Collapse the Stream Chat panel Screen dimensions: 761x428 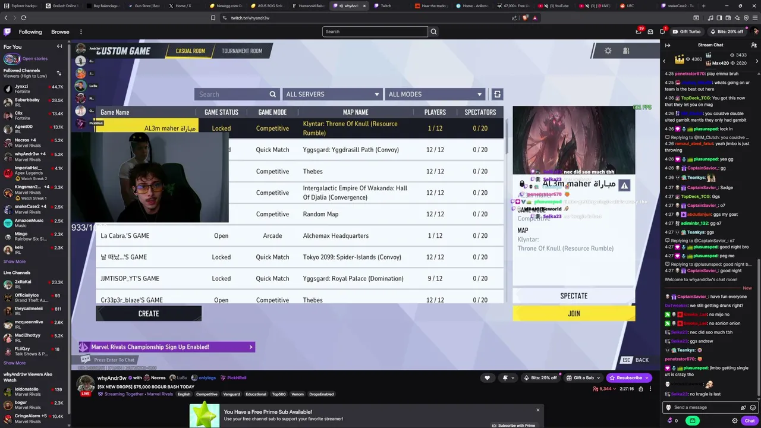[668, 45]
